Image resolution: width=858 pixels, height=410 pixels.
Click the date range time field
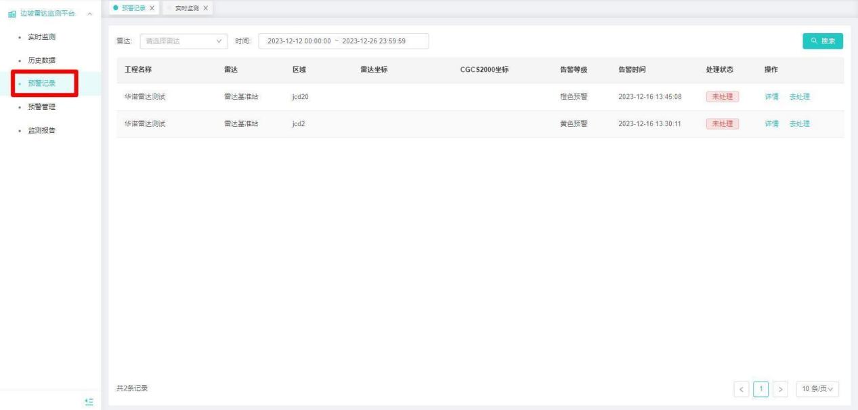(x=343, y=41)
